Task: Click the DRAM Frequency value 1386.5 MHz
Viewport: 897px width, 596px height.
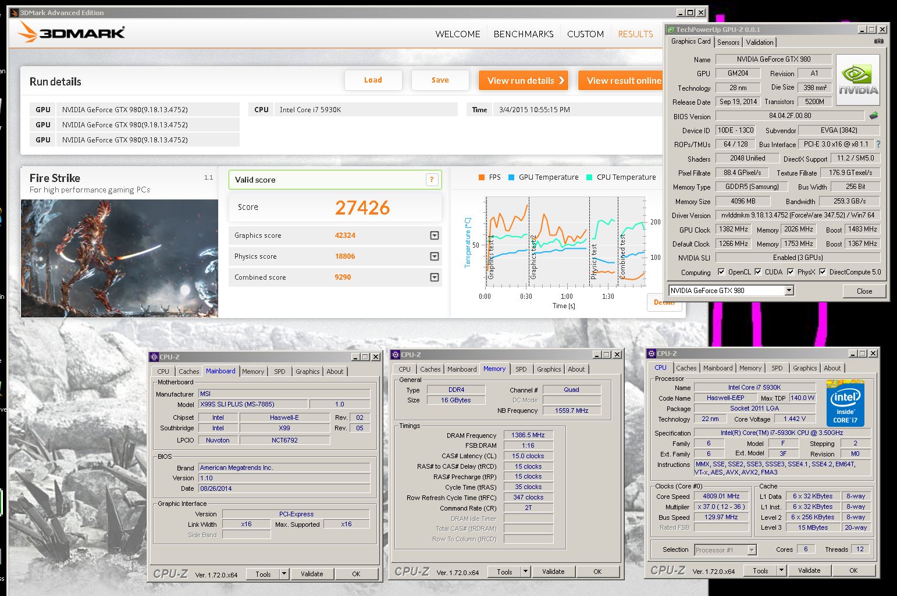Action: 528,435
